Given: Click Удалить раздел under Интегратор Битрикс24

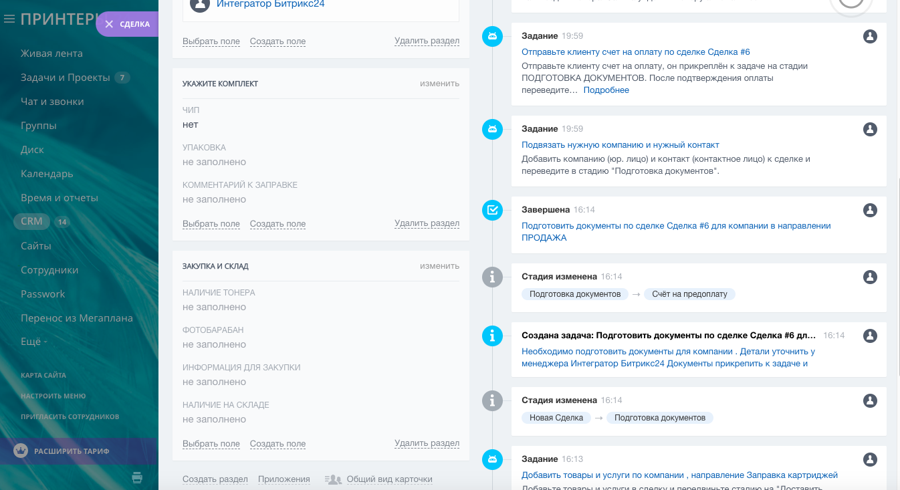Looking at the screenshot, I should [x=427, y=41].
